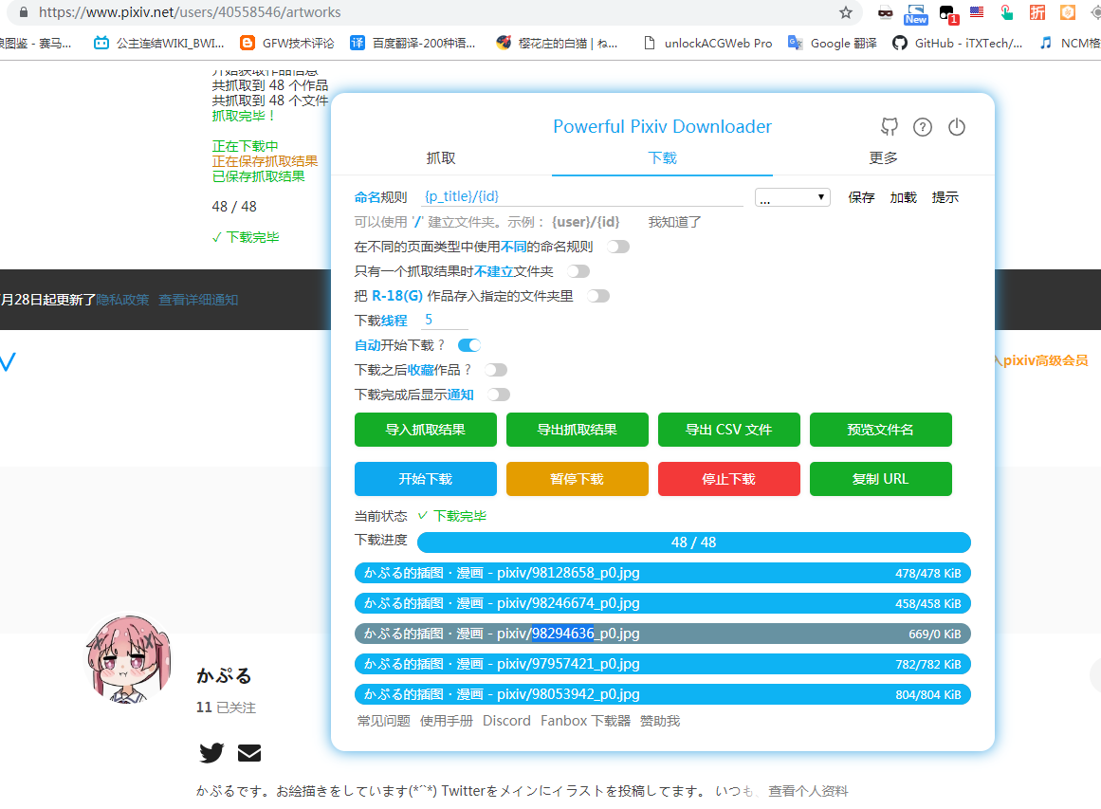Image resolution: width=1101 pixels, height=809 pixels.
Task: Open the downloader's GitHub page via cat icon
Action: (x=889, y=126)
